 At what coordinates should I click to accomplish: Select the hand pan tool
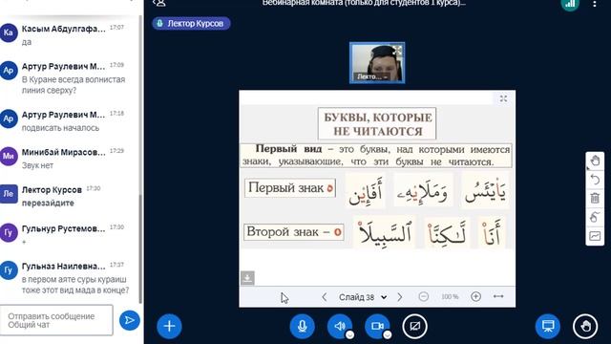click(x=595, y=161)
